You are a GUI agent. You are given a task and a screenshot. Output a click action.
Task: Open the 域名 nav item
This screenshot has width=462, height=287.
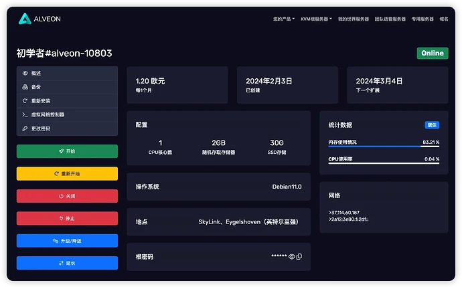444,19
